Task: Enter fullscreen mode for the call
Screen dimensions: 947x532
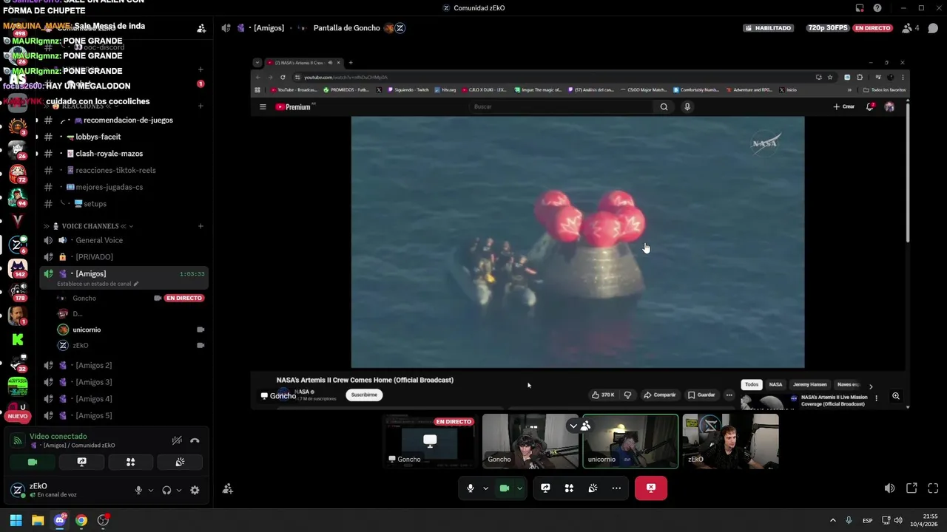Action: pyautogui.click(x=933, y=488)
